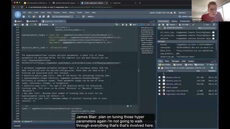Open the File menu

24,13
